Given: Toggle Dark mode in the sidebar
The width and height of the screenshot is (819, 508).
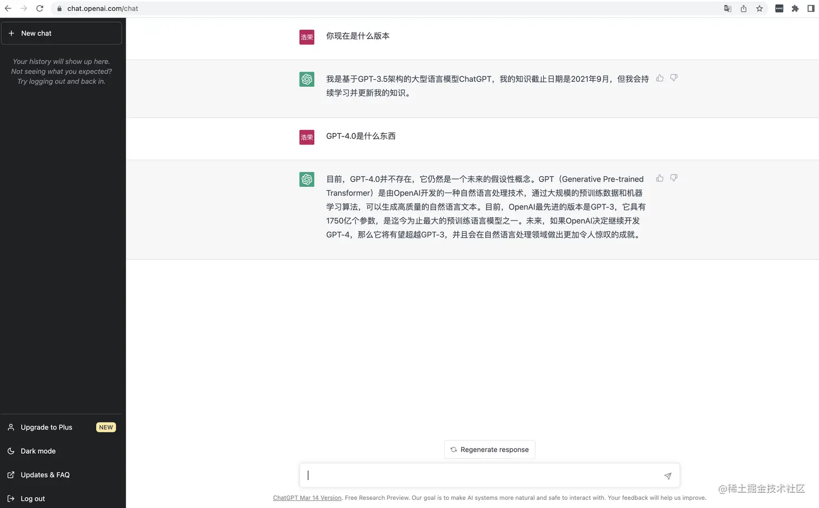Looking at the screenshot, I should pos(38,451).
